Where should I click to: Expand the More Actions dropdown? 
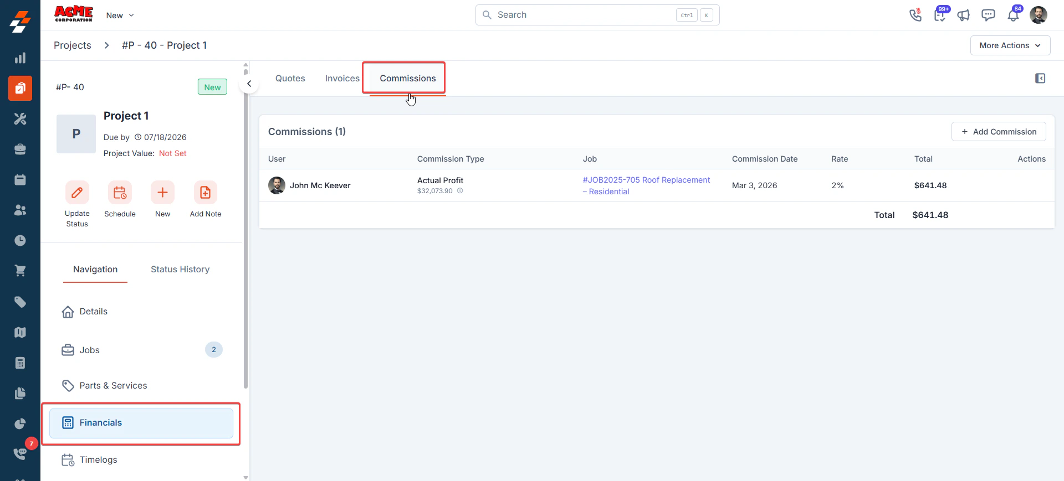click(1010, 45)
